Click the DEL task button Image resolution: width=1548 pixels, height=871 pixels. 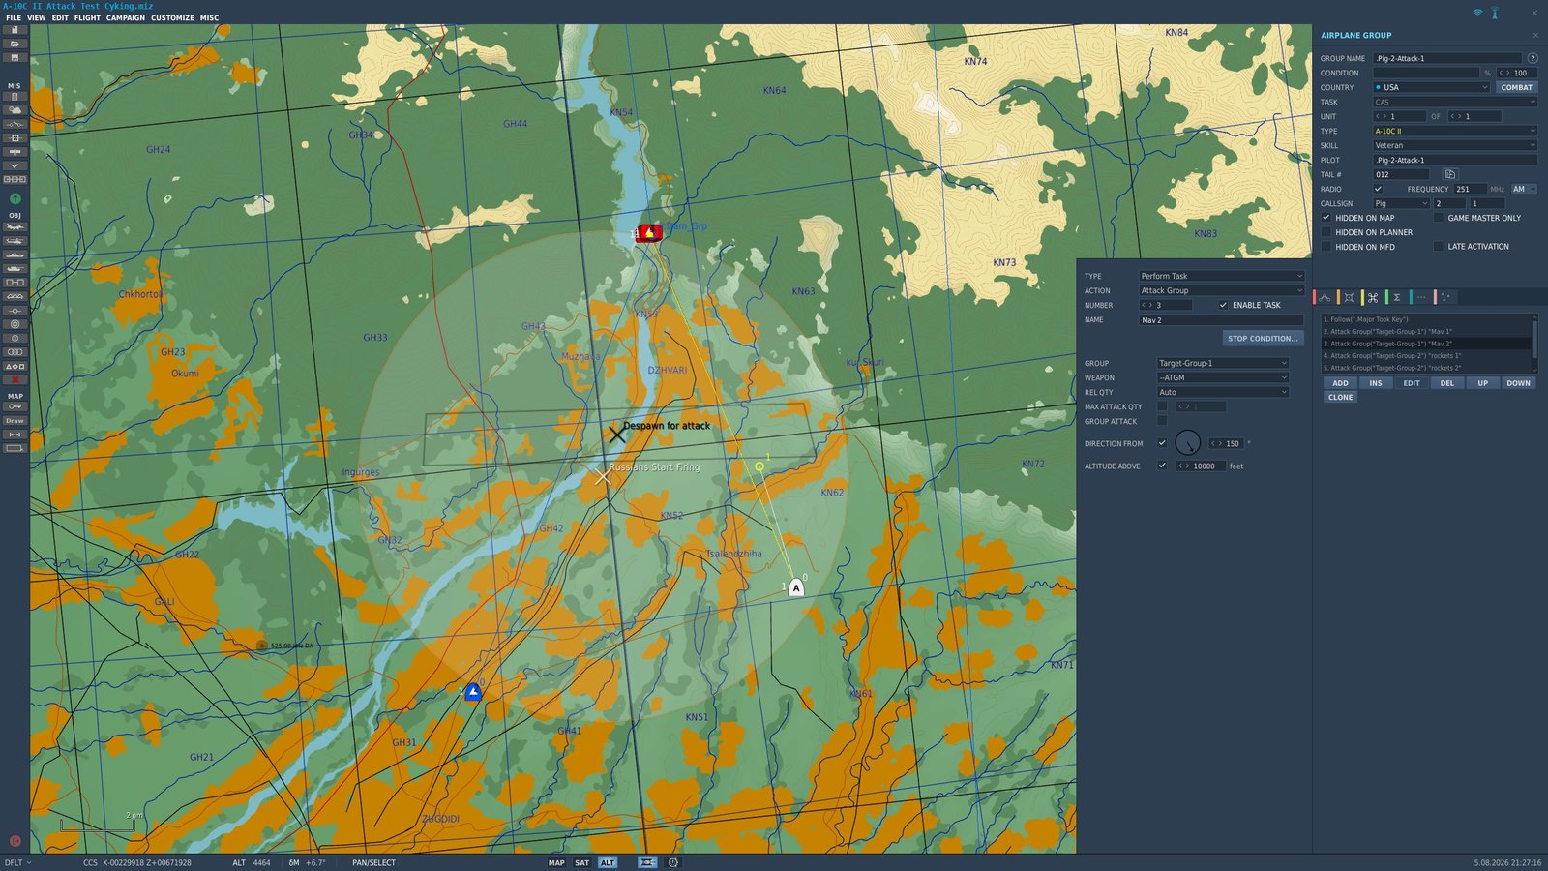[1446, 383]
